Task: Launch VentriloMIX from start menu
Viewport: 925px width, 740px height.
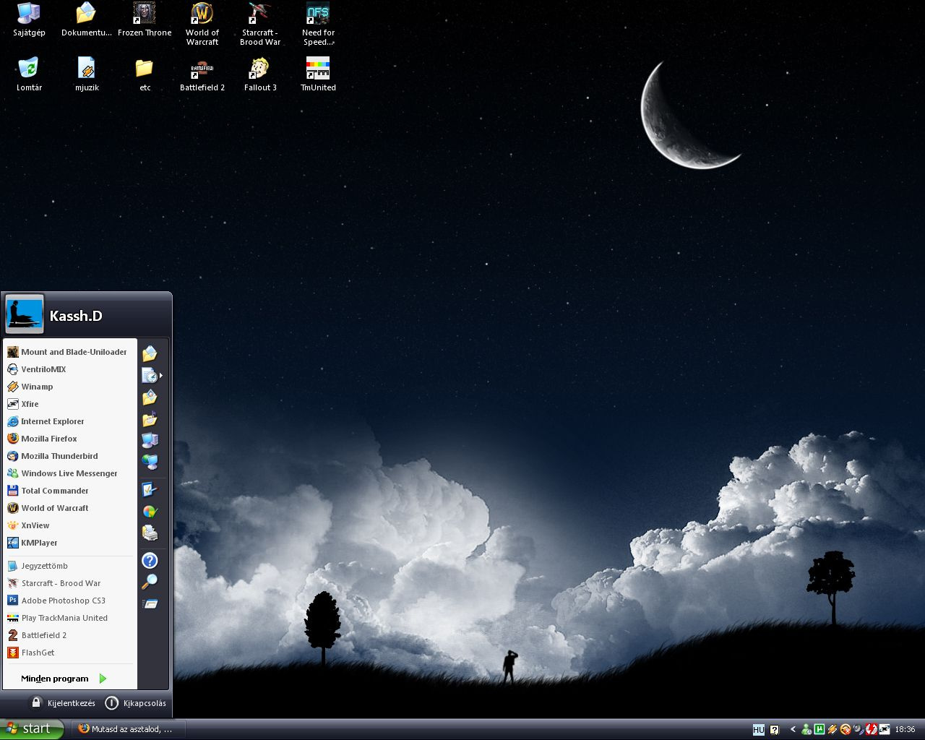Action: coord(69,369)
